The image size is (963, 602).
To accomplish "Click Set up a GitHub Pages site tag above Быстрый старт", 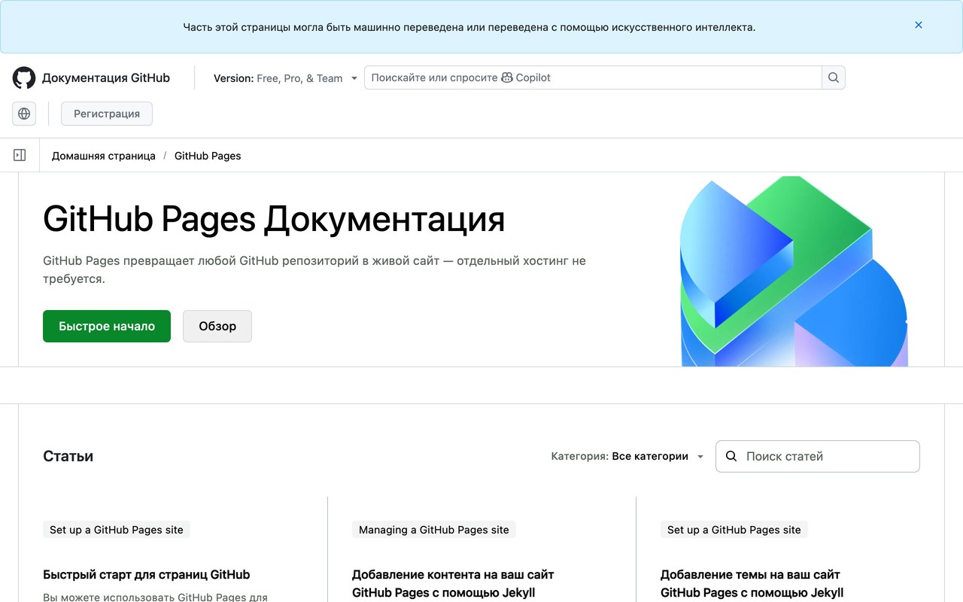I will (117, 530).
